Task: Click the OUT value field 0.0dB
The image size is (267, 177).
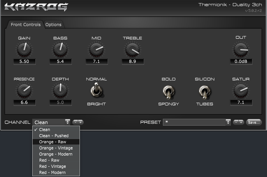Action: click(x=241, y=61)
